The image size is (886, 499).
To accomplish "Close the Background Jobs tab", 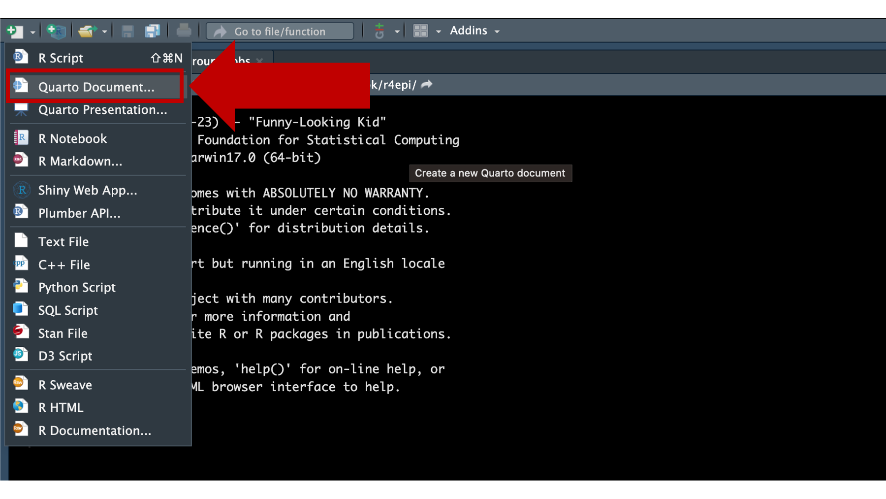I will (259, 61).
